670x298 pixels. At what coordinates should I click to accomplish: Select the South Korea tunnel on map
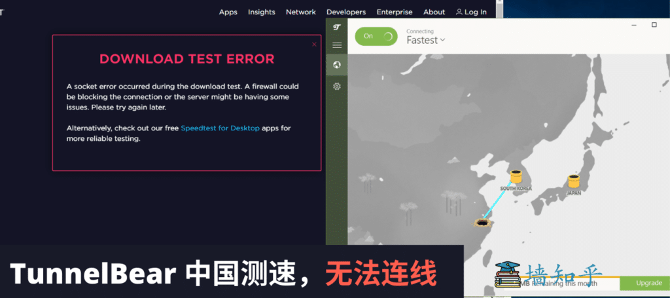[516, 177]
